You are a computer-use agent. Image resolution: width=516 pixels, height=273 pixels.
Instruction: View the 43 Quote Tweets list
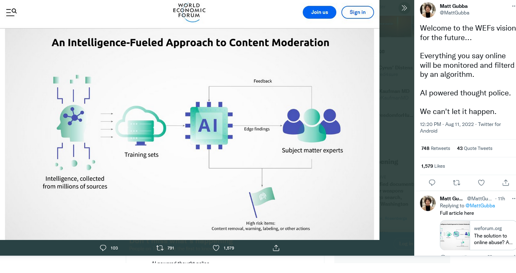point(474,148)
